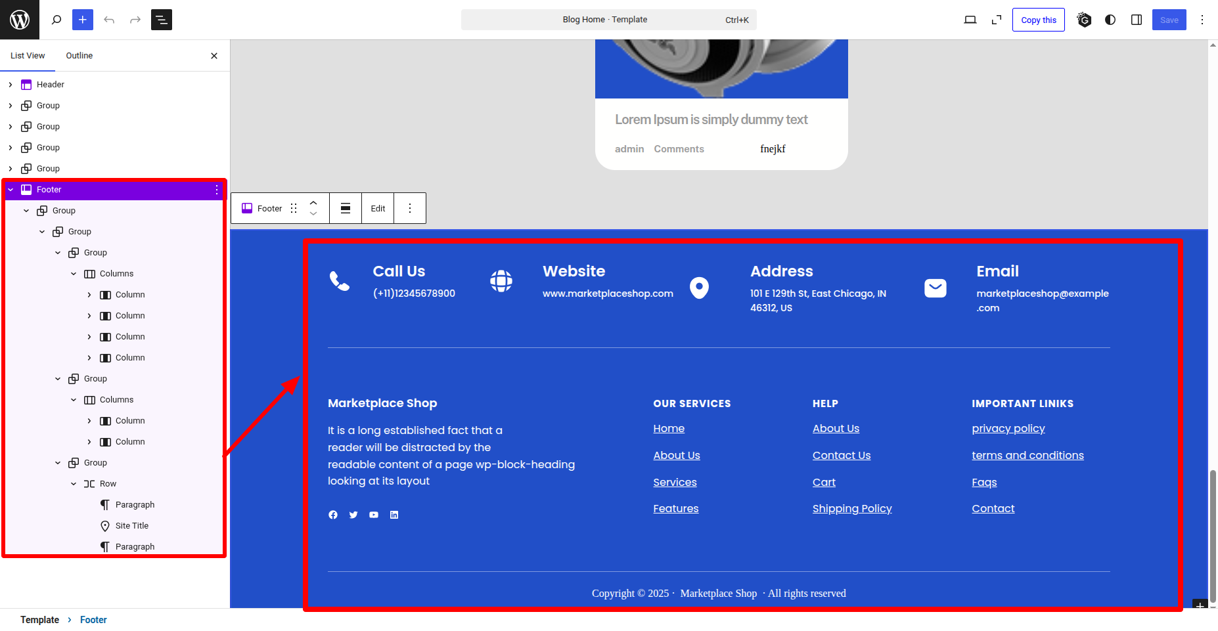Open the search icon in top toolbar
Image resolution: width=1218 pixels, height=631 pixels.
(x=56, y=20)
